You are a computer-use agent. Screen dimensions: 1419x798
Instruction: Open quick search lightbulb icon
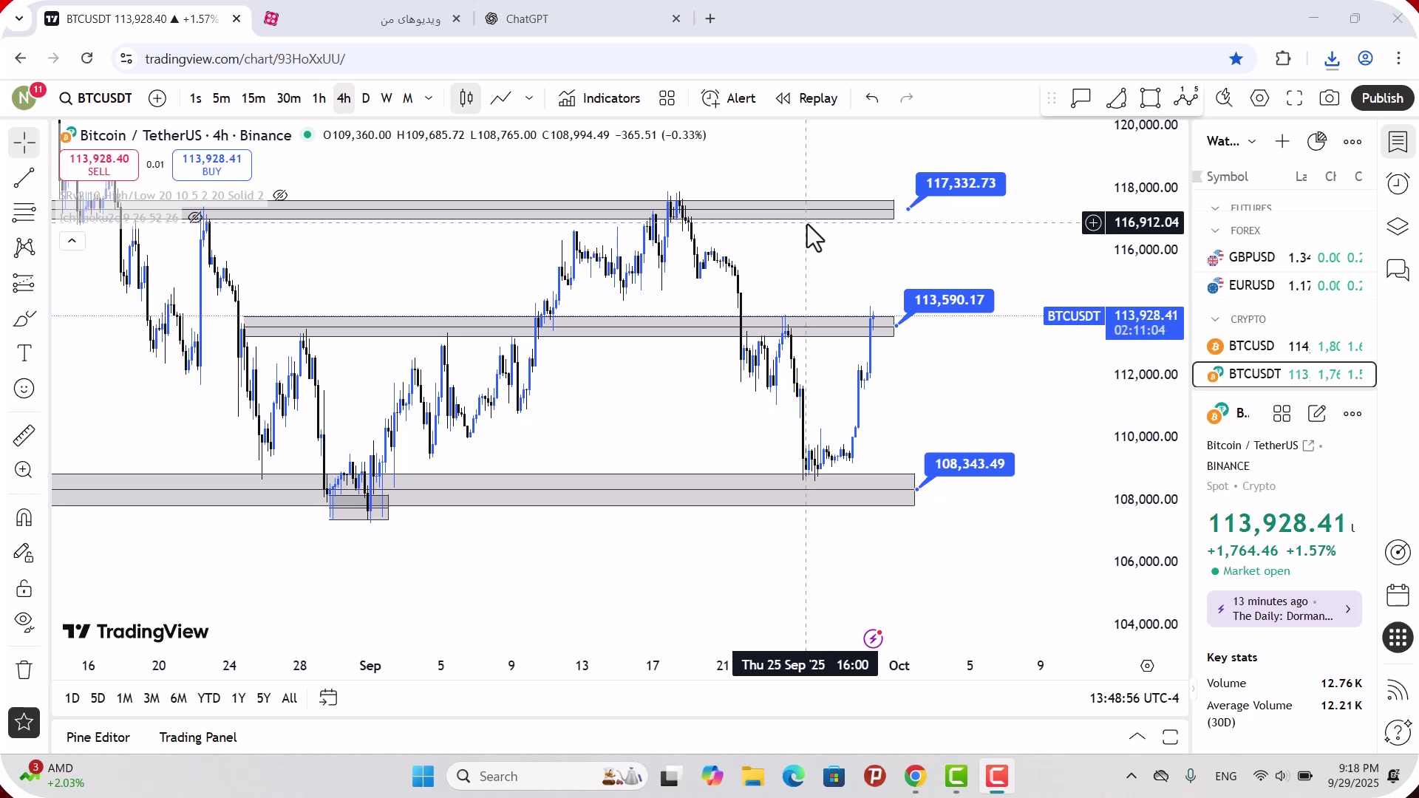[x=1225, y=98]
